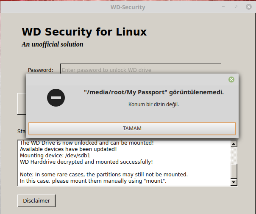The height and width of the screenshot is (214, 256).
Task: Click the "WD Security for Linux" heading
Action: 84,32
